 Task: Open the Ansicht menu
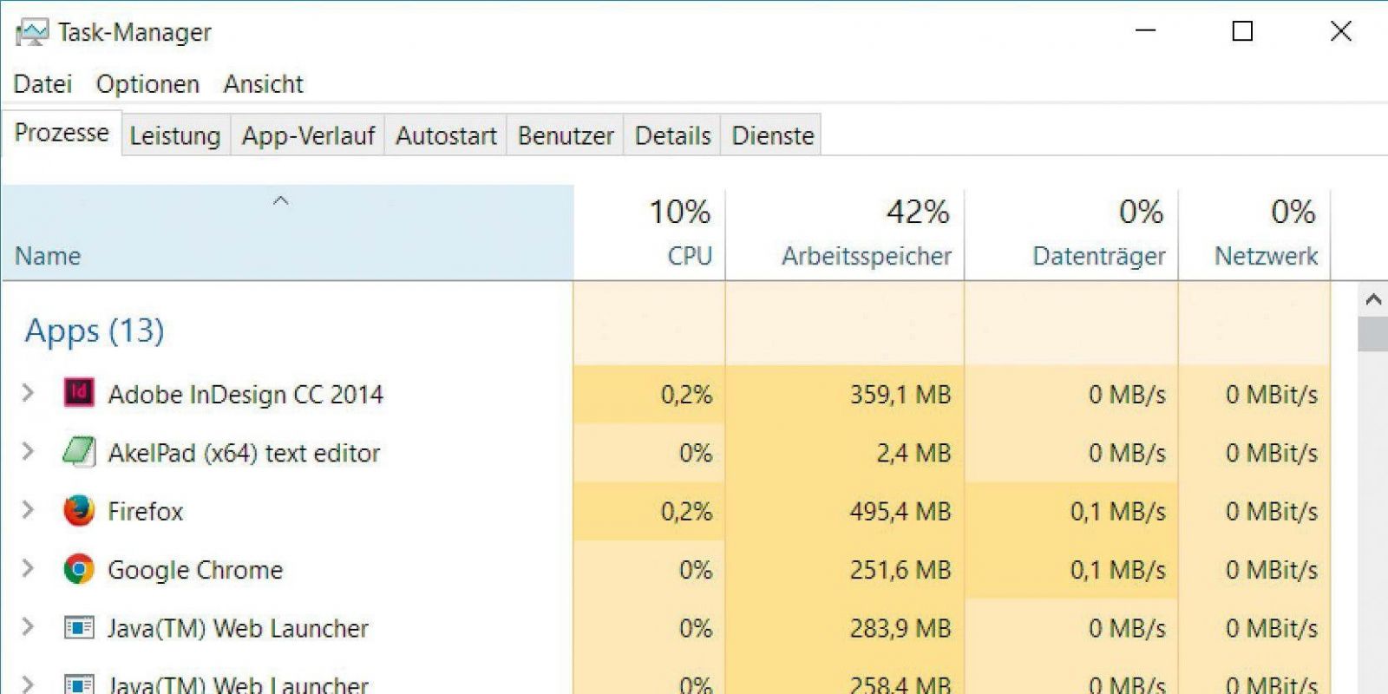(x=263, y=84)
